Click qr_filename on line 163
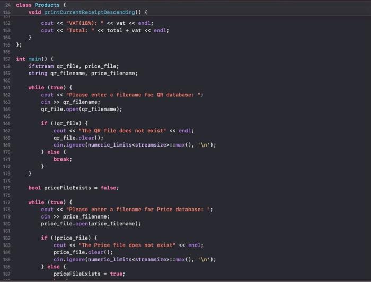 click(x=80, y=102)
